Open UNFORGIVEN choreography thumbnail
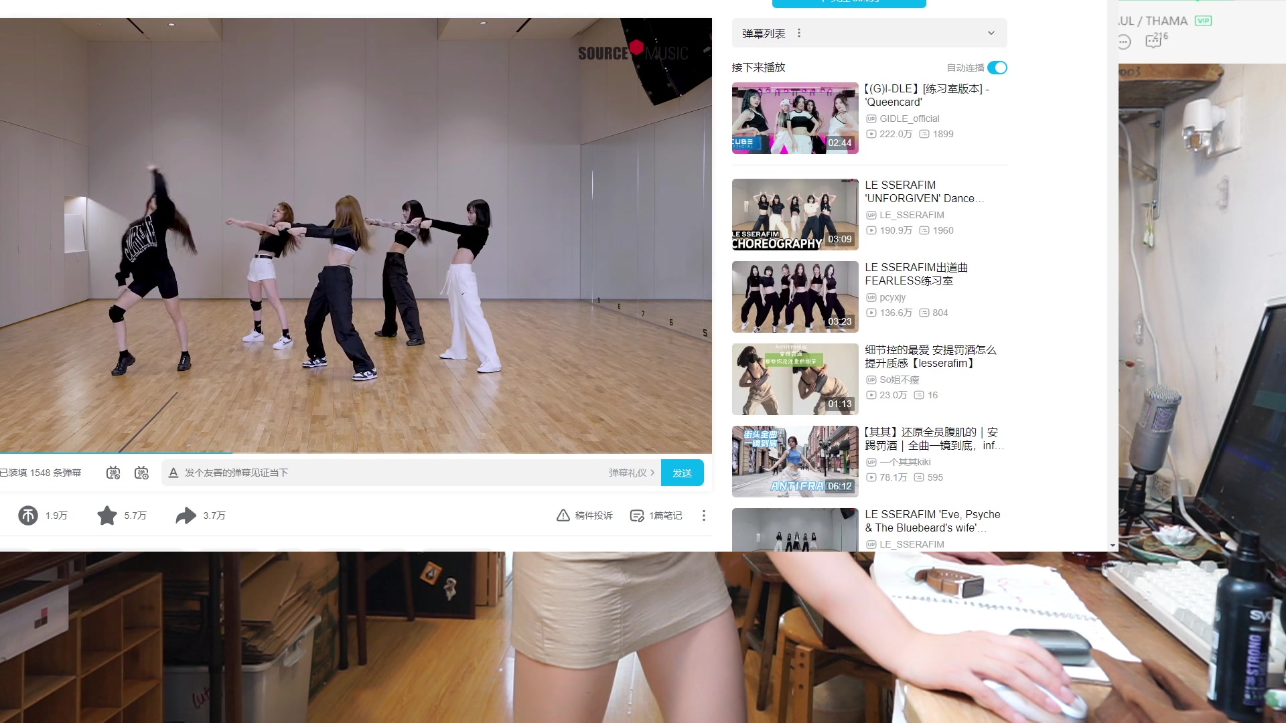This screenshot has height=723, width=1286. click(x=795, y=214)
